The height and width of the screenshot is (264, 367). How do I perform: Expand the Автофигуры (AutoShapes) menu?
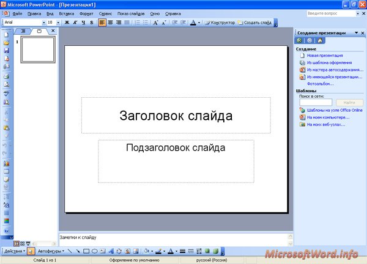click(50, 251)
